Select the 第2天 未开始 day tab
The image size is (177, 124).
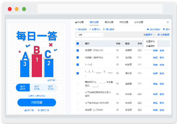tap(37, 88)
